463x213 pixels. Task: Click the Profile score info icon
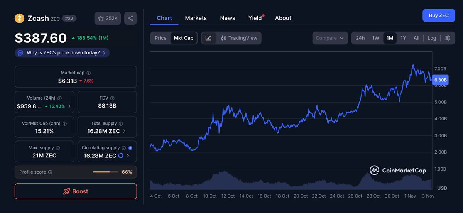50,172
